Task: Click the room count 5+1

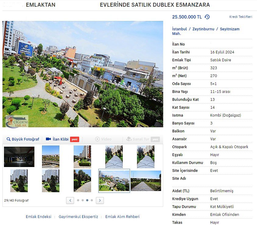Action: pyautogui.click(x=213, y=84)
